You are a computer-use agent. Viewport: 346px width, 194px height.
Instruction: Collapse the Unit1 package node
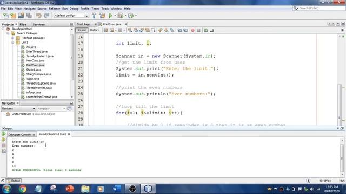pyautogui.click(x=13, y=43)
